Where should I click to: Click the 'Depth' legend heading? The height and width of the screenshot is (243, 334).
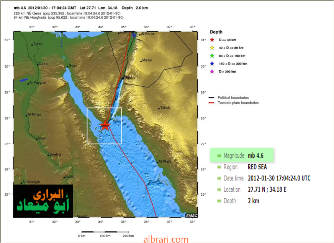(216, 32)
